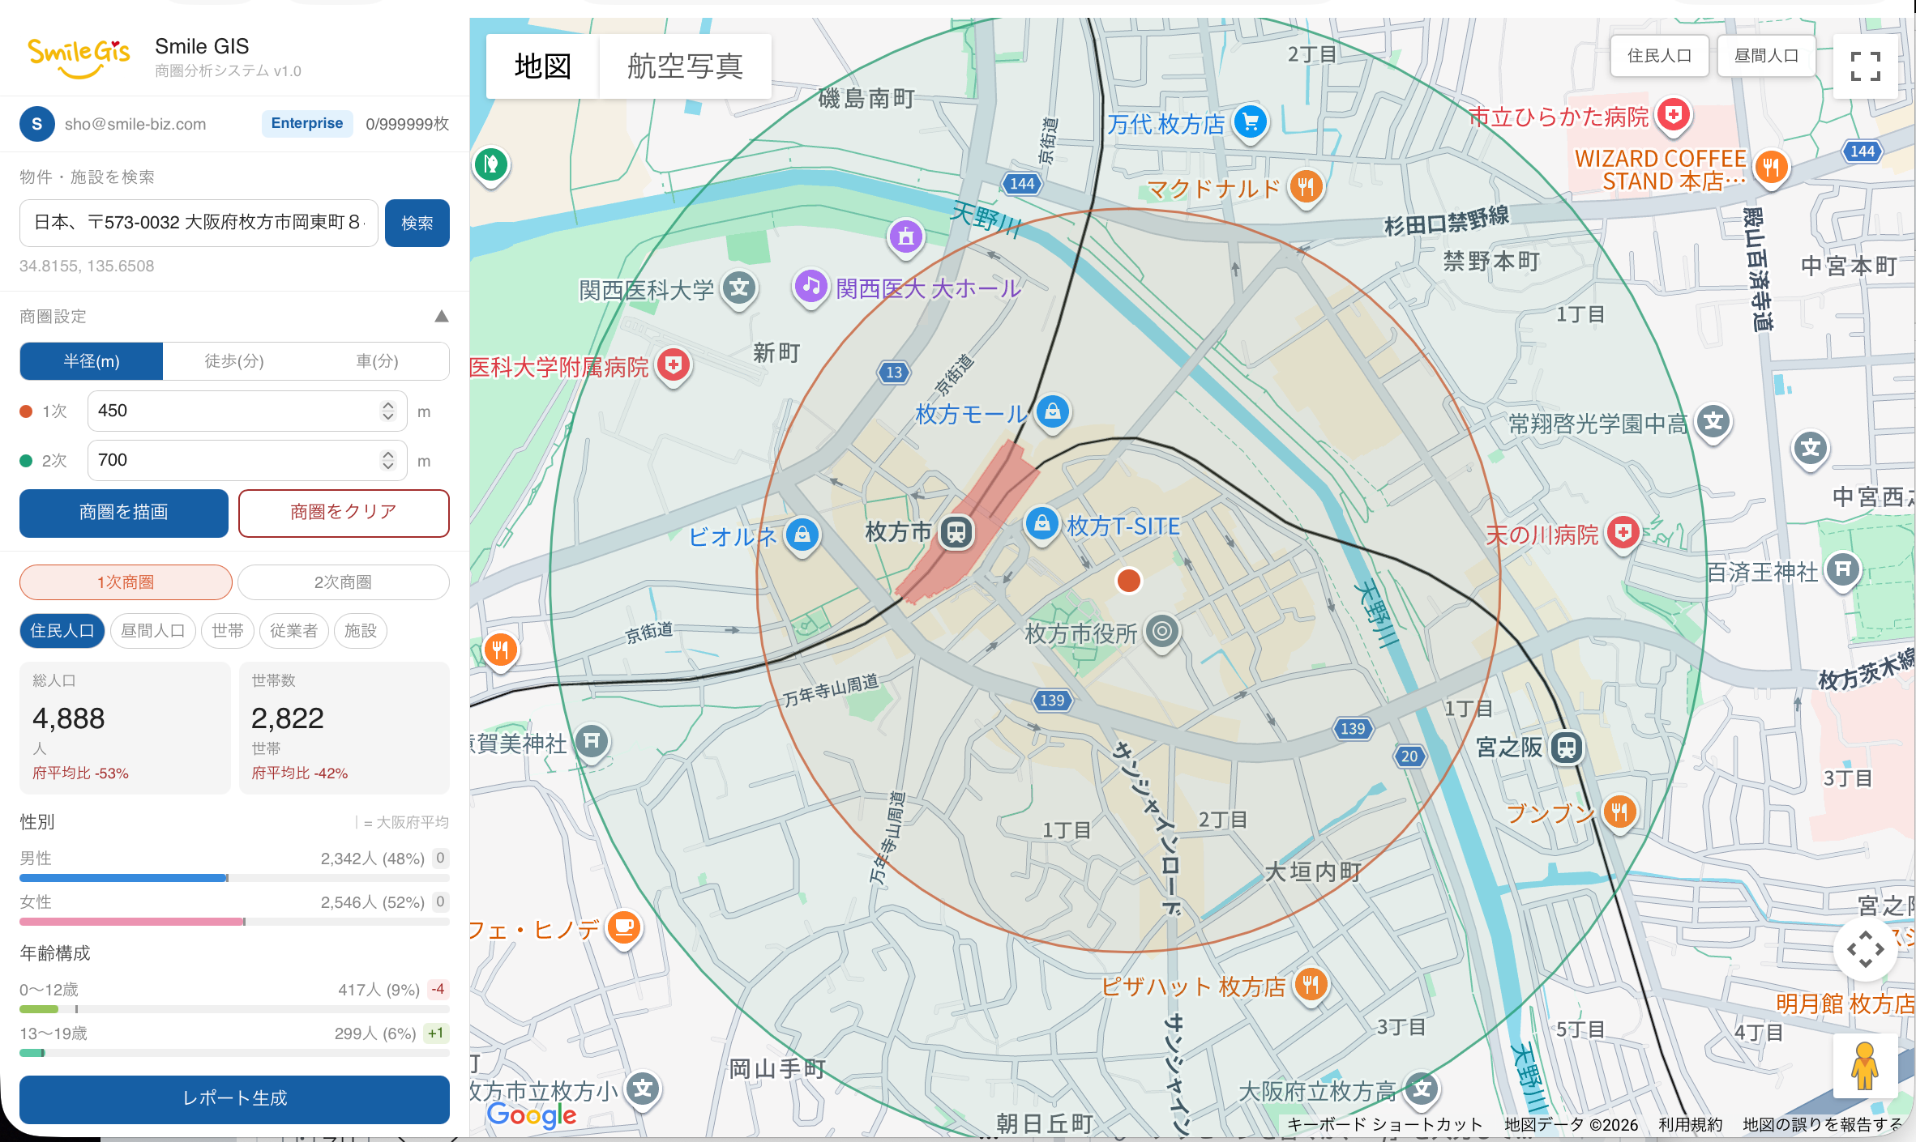Click the 大阪府立枚方高 school marker
Viewport: 1916px width, 1142px height.
(x=1422, y=1089)
